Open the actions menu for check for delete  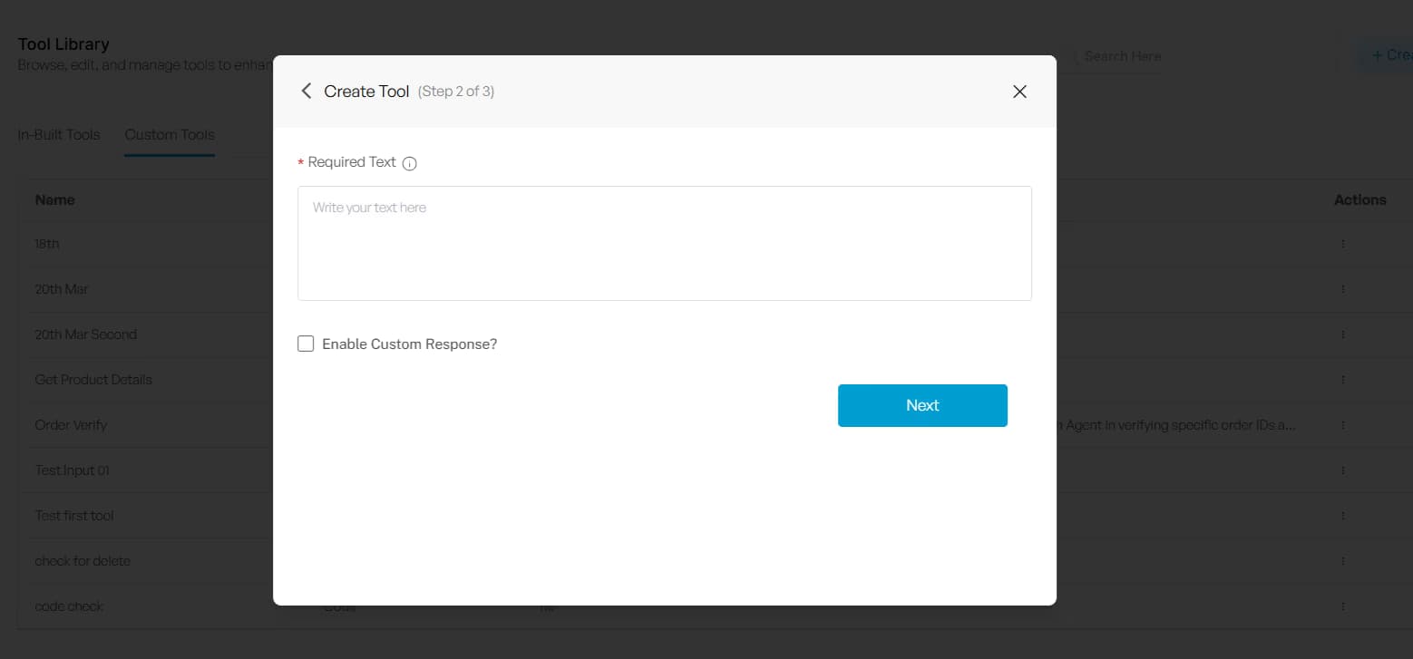1343,560
